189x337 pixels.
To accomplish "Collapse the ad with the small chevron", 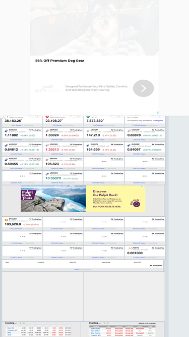I will (4, 117).
